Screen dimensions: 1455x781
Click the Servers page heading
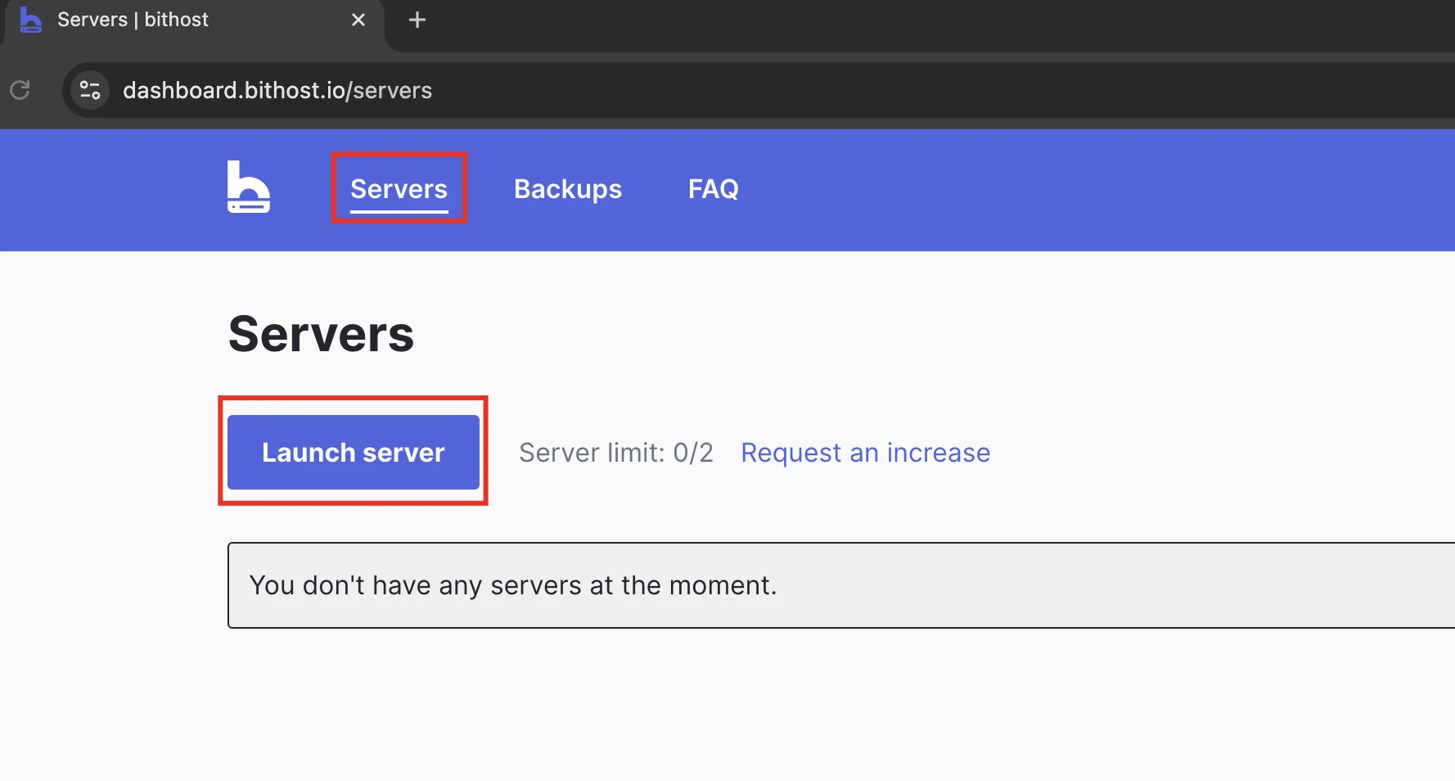coord(322,334)
